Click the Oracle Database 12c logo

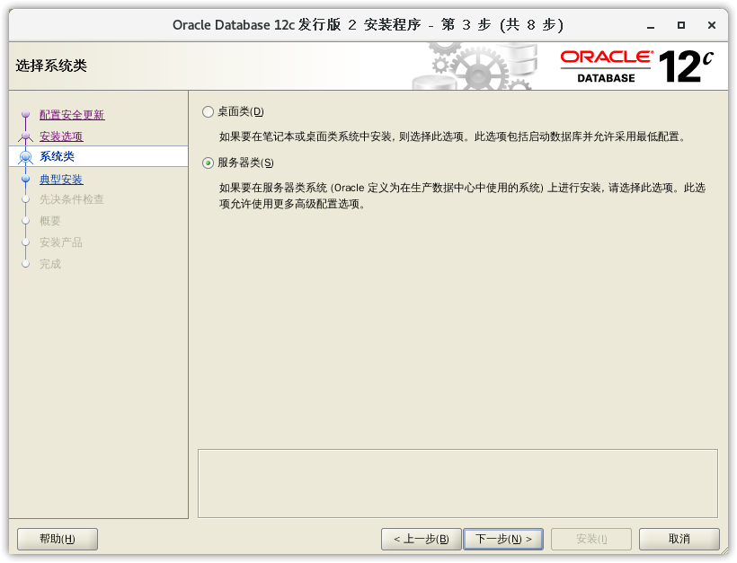click(x=637, y=66)
